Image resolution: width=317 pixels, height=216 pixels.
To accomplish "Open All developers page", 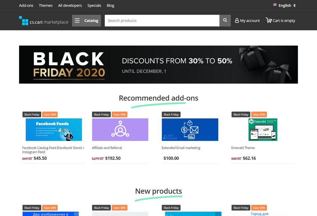I will pos(70,5).
